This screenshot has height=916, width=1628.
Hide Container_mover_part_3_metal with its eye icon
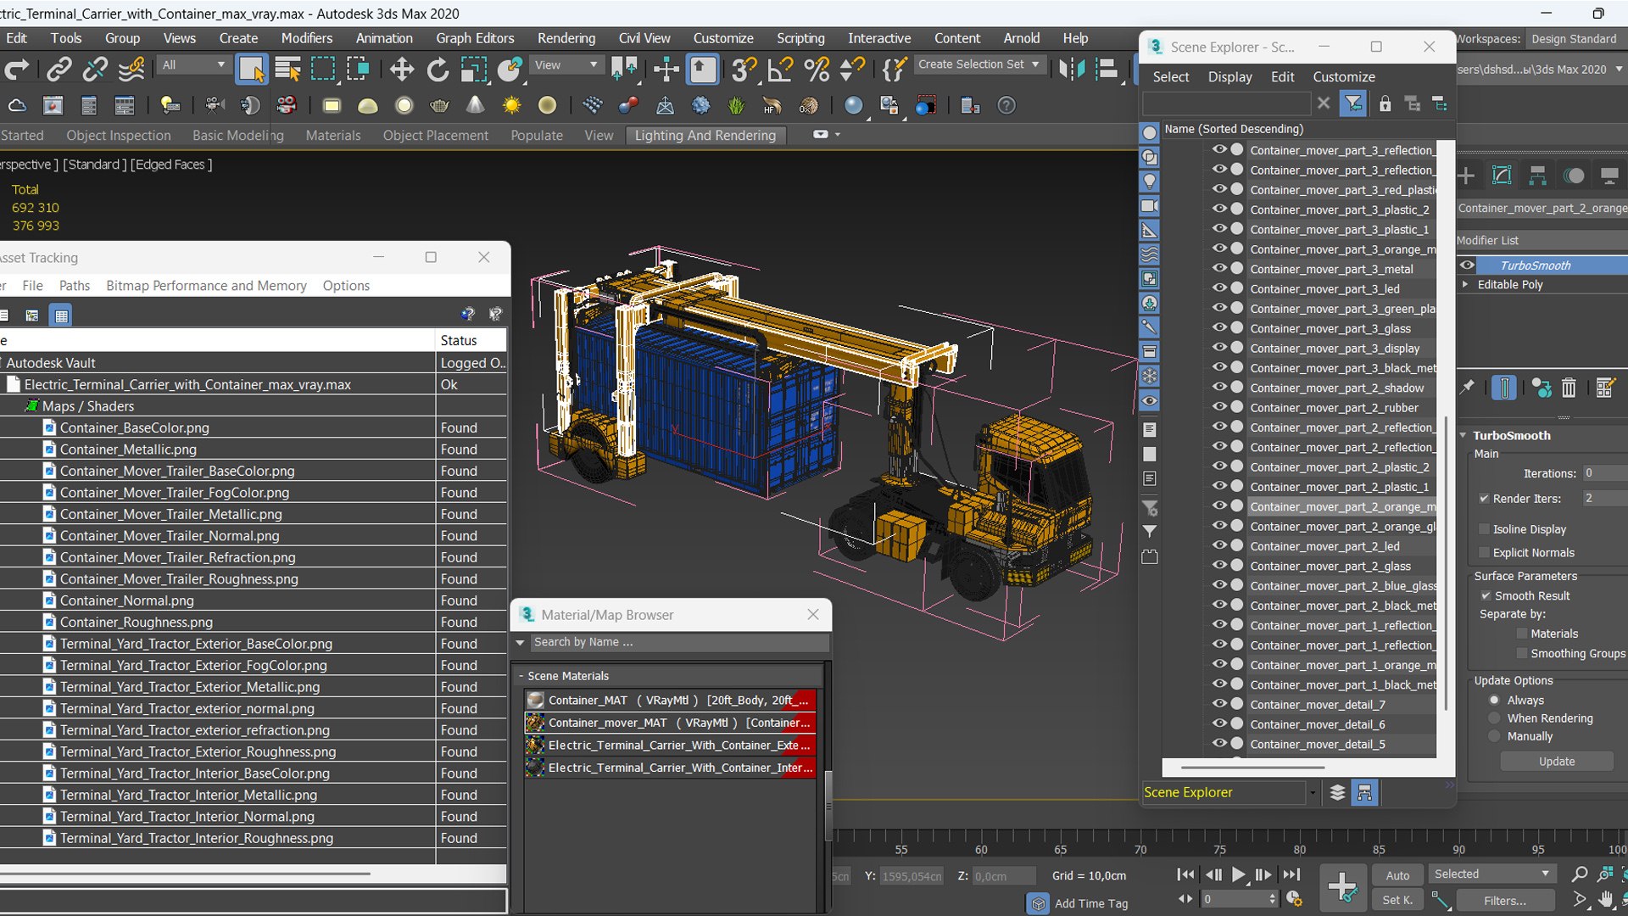1219,268
